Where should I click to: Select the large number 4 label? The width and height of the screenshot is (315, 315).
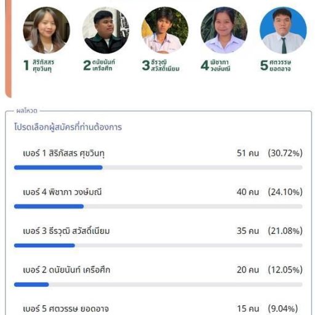(x=205, y=65)
